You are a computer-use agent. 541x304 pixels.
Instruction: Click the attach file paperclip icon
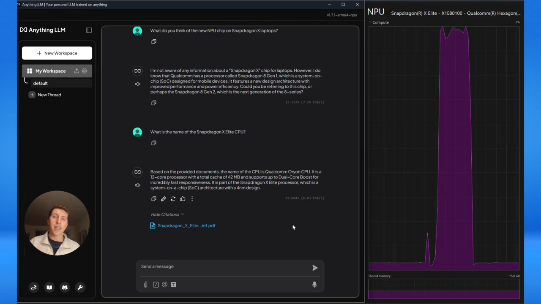[145, 285]
